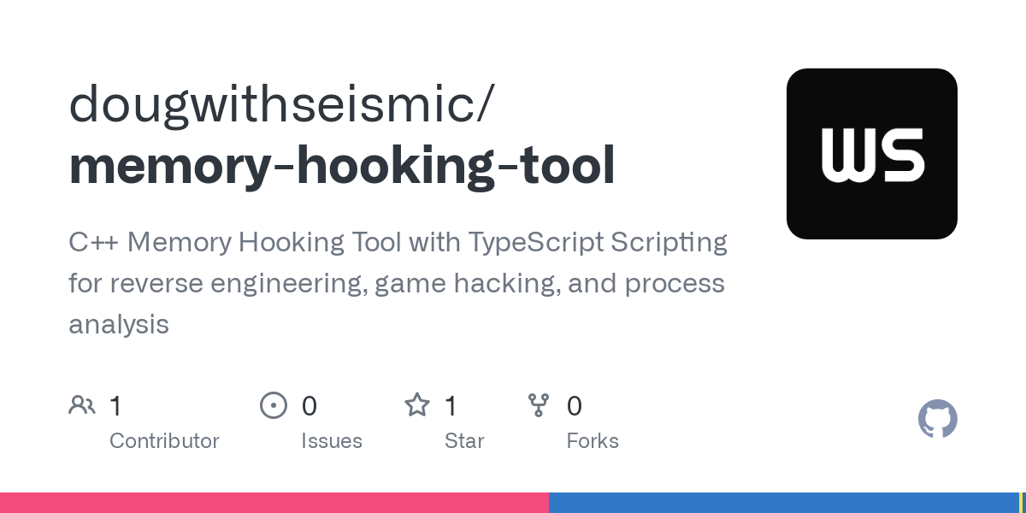The width and height of the screenshot is (1026, 513).
Task: Click the issues count number 0
Action: (x=310, y=406)
